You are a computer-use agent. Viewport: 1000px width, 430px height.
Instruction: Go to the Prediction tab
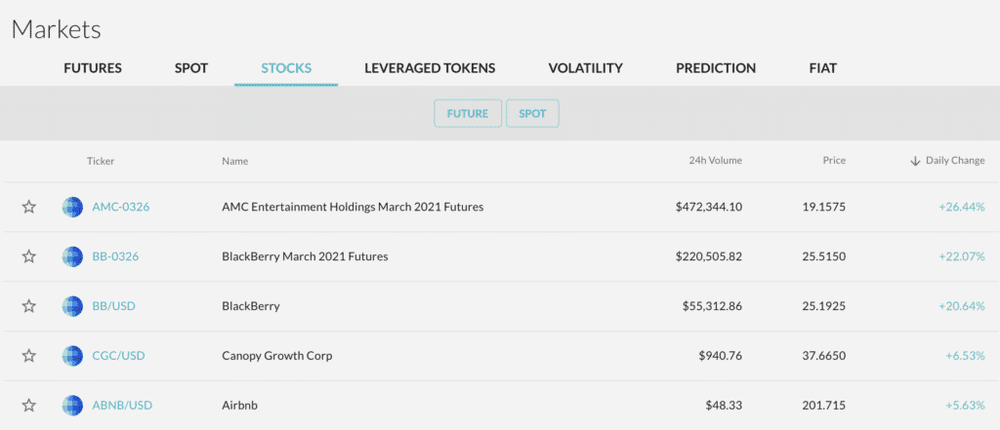716,68
